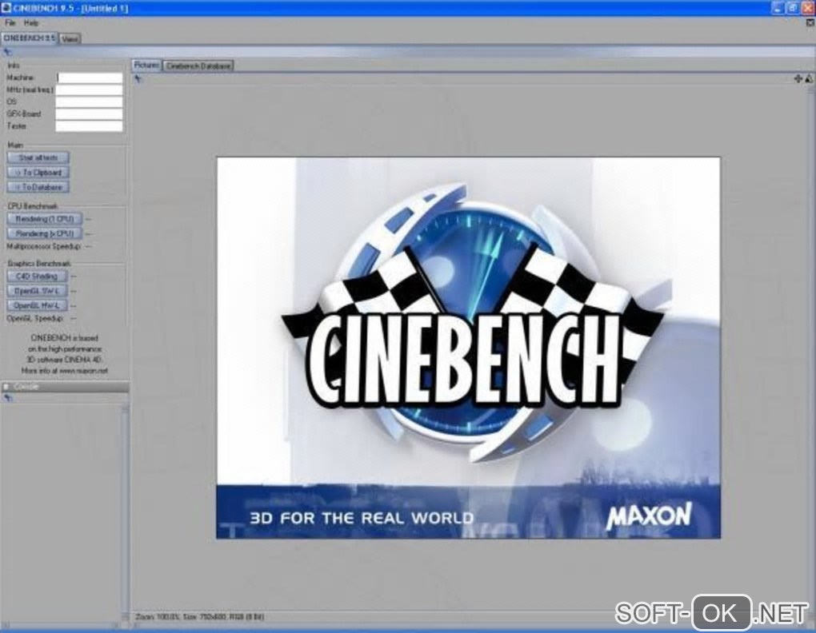Run the OpenGL HW-L benchmark
The width and height of the screenshot is (816, 633).
pos(37,305)
